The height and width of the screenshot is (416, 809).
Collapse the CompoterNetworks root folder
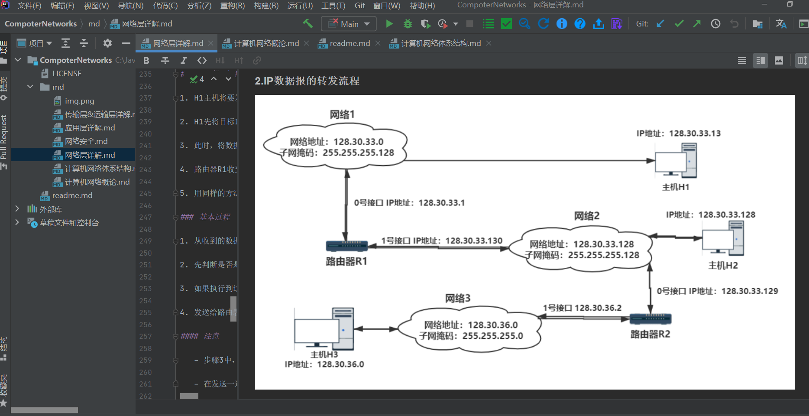click(18, 60)
